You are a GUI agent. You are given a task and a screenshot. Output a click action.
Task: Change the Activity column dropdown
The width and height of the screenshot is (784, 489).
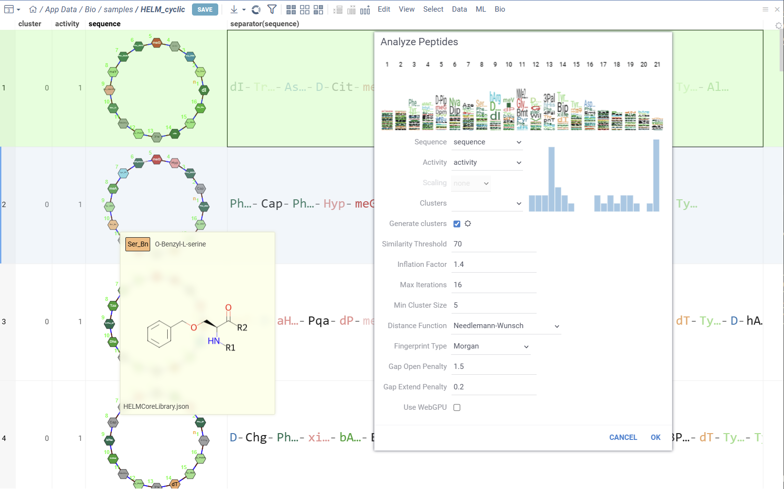point(487,162)
